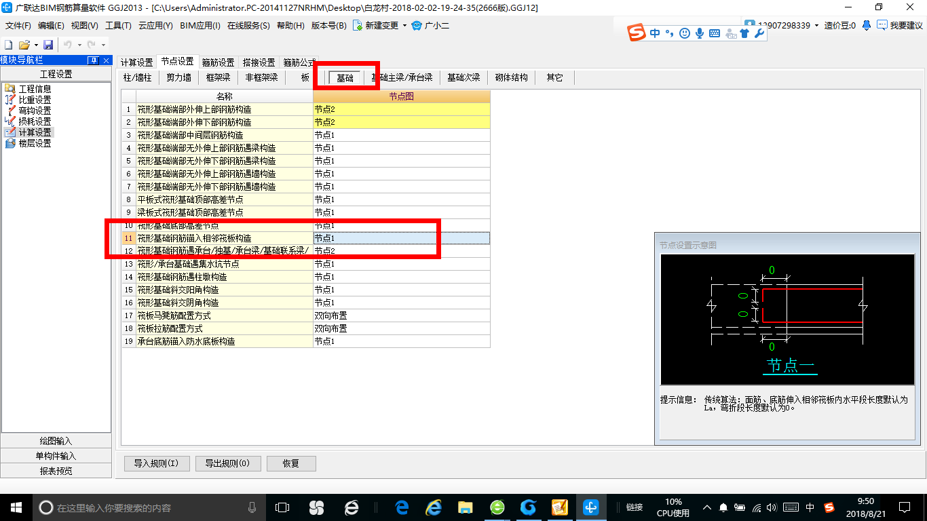Viewport: 927px width, 521px height.
Task: Expand the Redo history dropdown arrow
Action: pos(103,45)
